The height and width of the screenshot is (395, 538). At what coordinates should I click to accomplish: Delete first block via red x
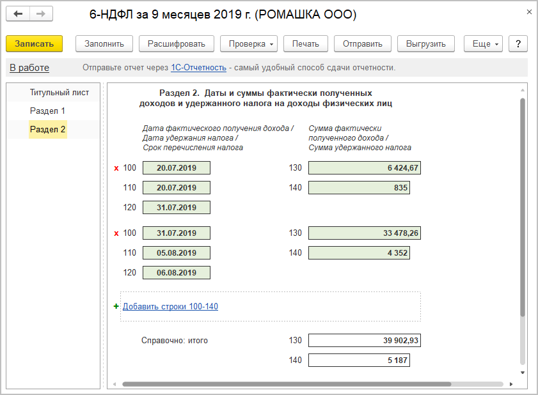point(116,169)
